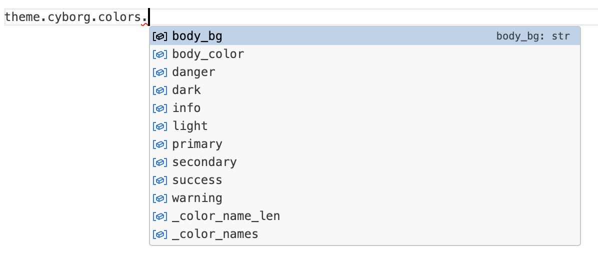Pick the danger completion entry
The width and height of the screenshot is (598, 262).
[x=193, y=72]
